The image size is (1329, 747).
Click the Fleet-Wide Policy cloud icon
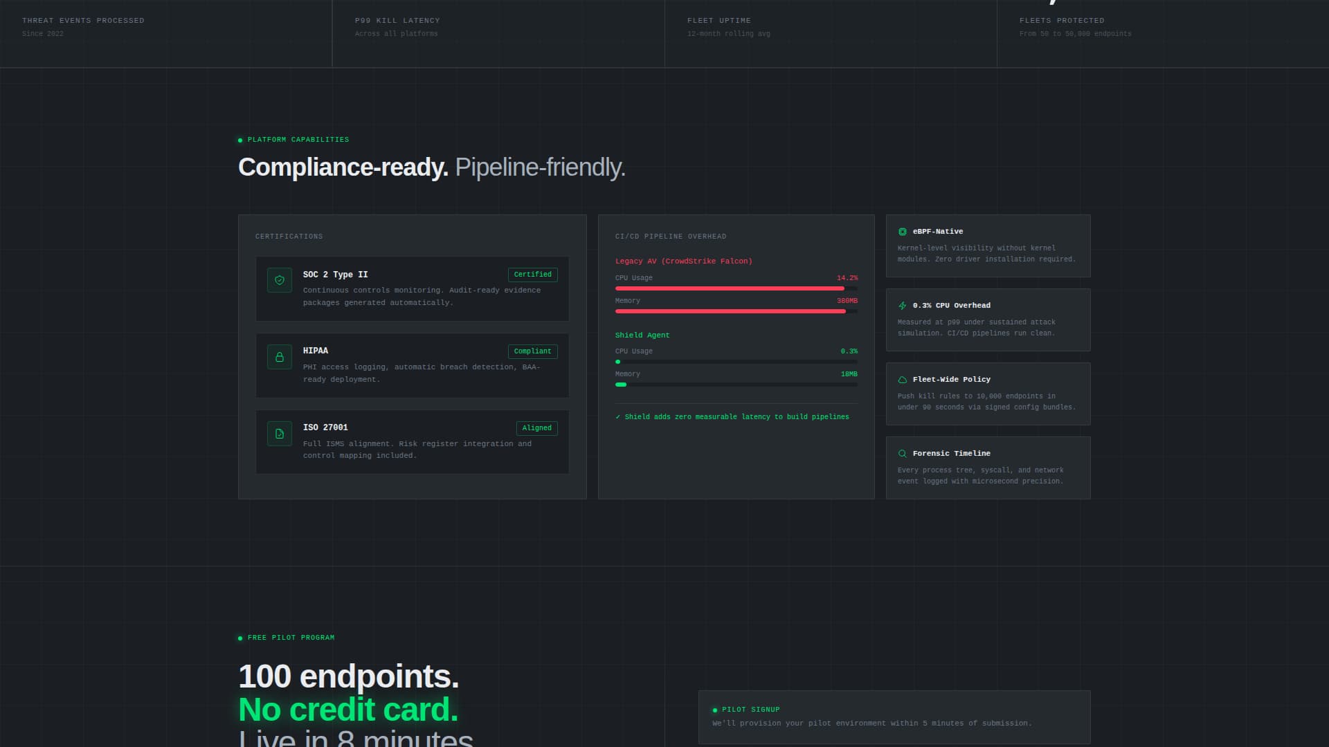[x=902, y=380]
